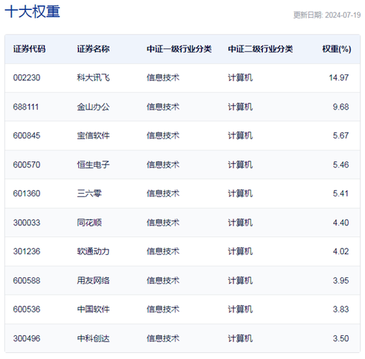Click 信息技术 in the 同花顺 row

163,223
